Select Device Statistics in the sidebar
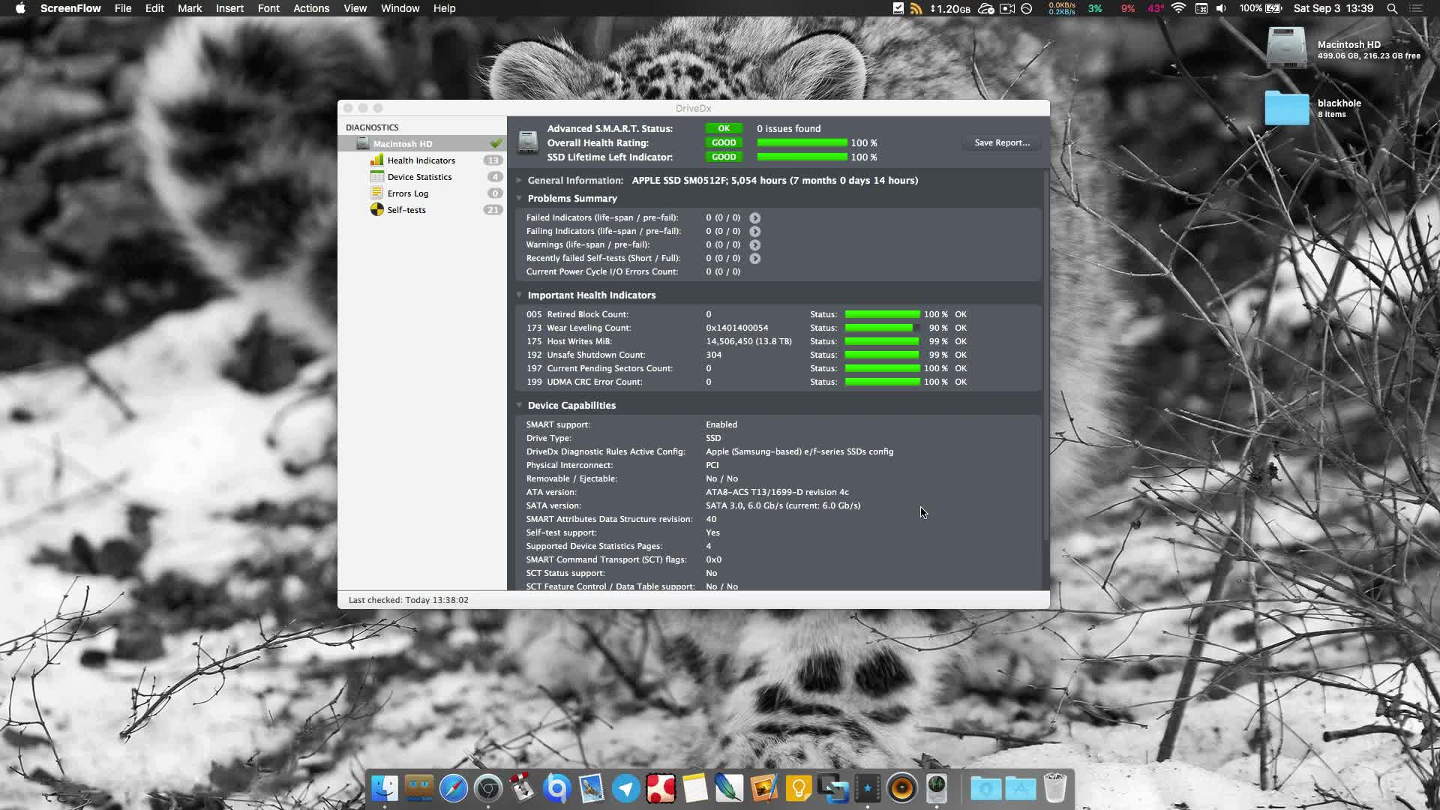Image resolution: width=1440 pixels, height=810 pixels. (421, 177)
